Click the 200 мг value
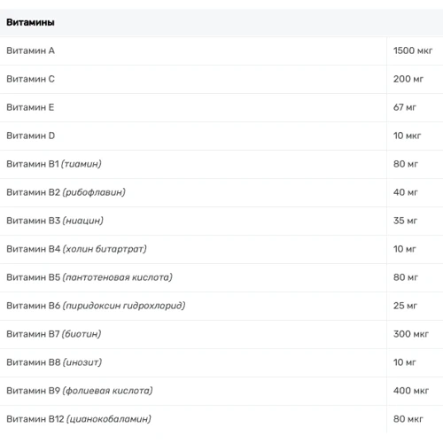The width and height of the screenshot is (443, 443). tap(408, 79)
